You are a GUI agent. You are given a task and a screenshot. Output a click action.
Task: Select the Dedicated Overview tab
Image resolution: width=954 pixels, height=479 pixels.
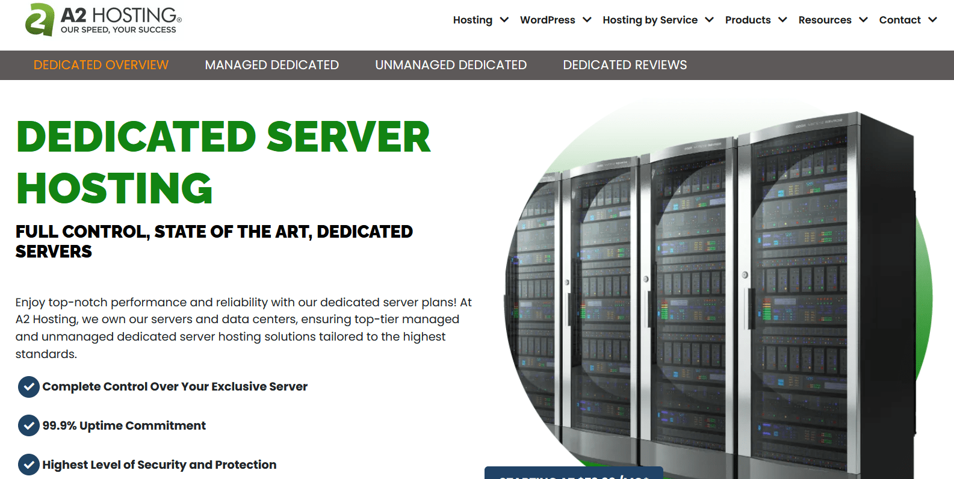tap(101, 65)
